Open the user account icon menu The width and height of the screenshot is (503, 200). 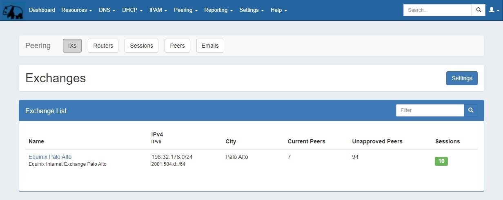click(x=493, y=10)
